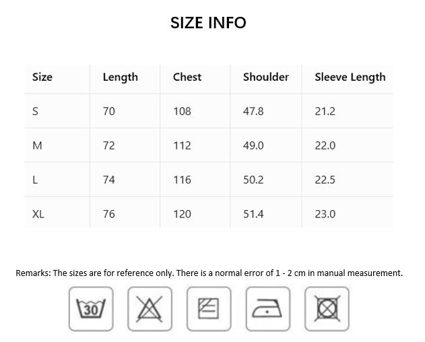Click the L size row label

point(35,180)
